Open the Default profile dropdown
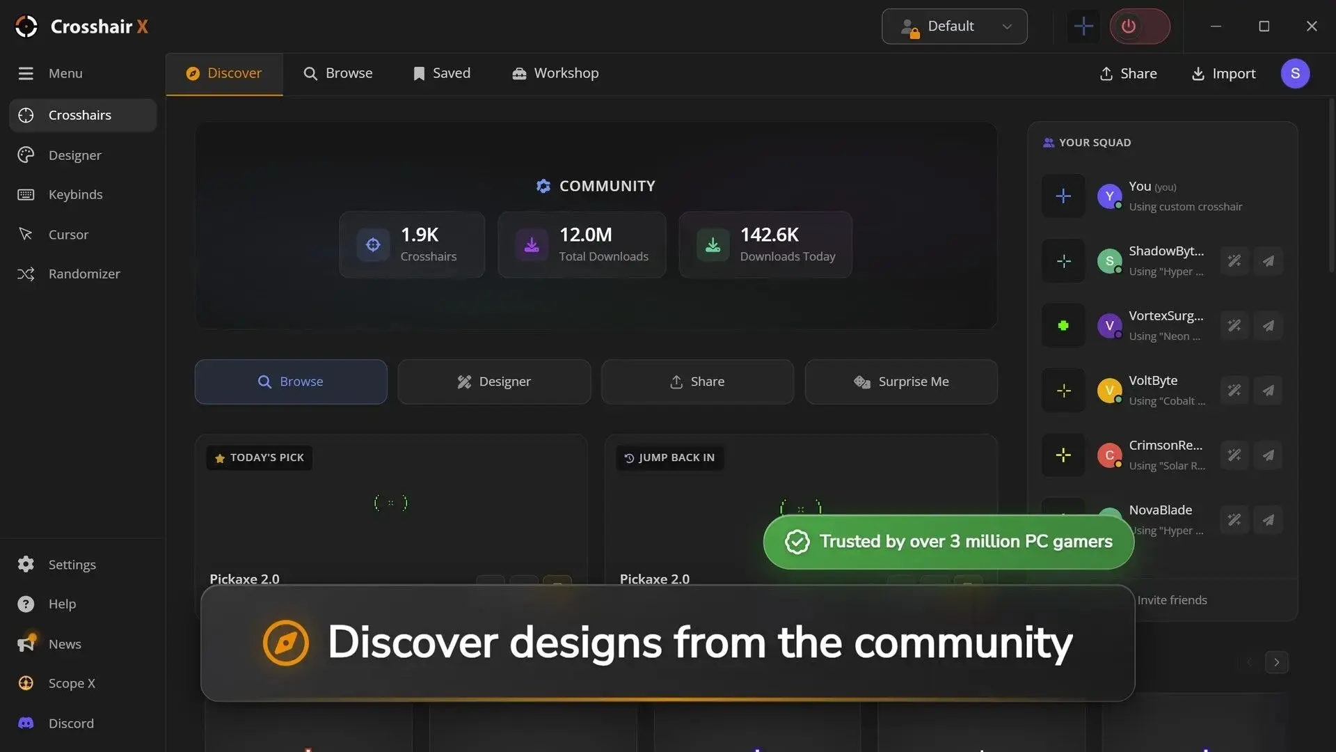Viewport: 1336px width, 752px height. tap(954, 26)
